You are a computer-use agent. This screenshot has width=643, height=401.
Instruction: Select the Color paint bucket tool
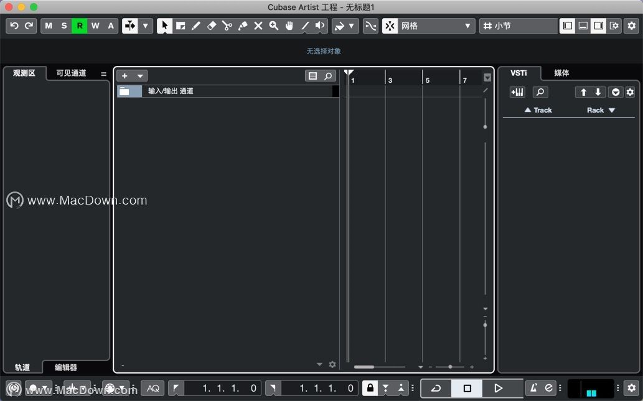pos(339,26)
